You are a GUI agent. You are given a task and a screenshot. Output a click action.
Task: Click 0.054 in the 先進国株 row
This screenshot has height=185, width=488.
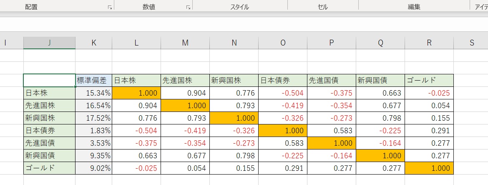click(429, 105)
